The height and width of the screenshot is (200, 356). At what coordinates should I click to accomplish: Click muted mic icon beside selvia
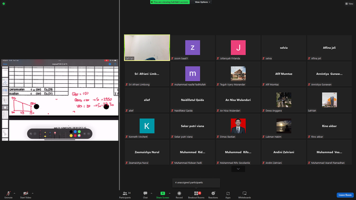[264, 58]
